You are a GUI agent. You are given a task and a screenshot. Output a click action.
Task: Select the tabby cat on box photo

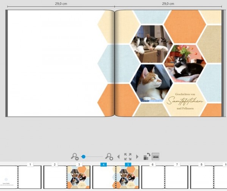152,44
